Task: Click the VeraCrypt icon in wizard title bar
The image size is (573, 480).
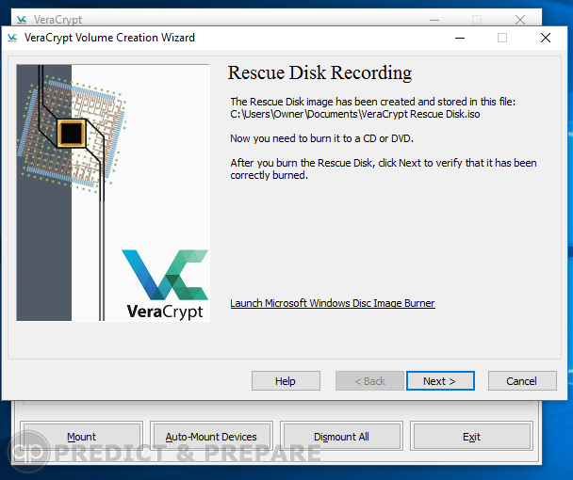Action: point(12,38)
